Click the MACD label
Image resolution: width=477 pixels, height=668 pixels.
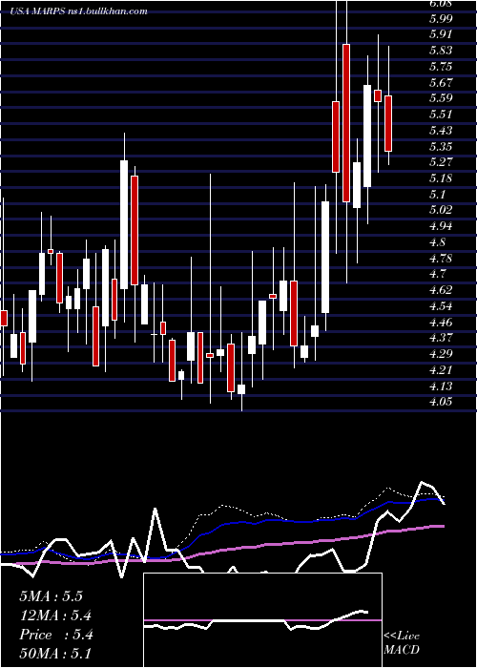[402, 650]
